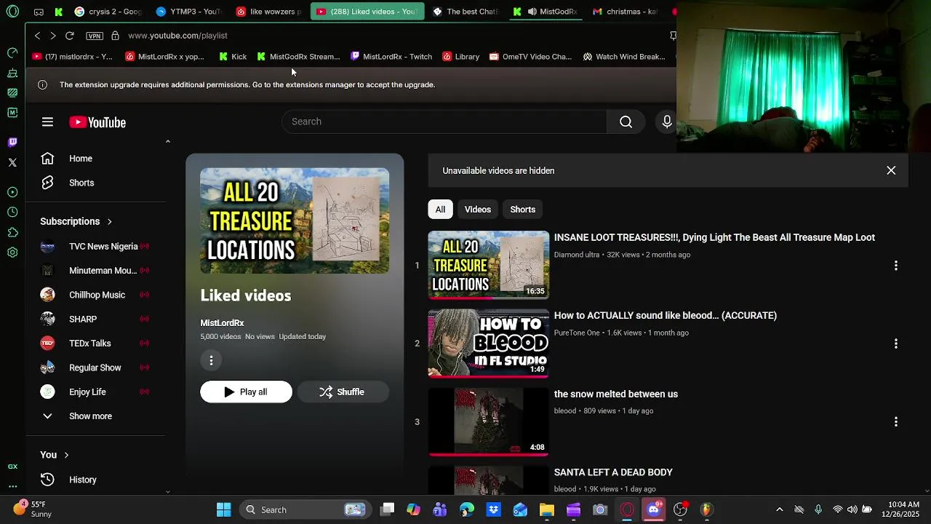Expand the Subscriptions section chevron
This screenshot has height=524, width=931.
pyautogui.click(x=109, y=221)
